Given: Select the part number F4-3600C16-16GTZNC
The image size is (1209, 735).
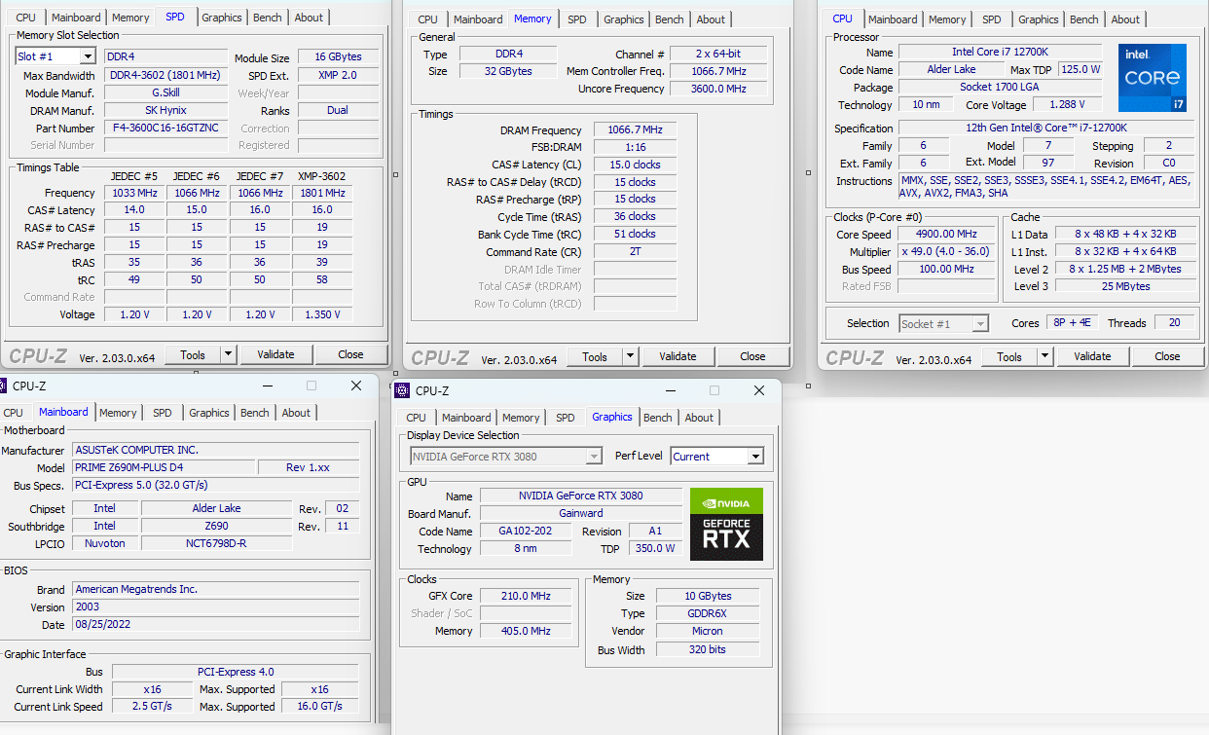Looking at the screenshot, I should 165,128.
